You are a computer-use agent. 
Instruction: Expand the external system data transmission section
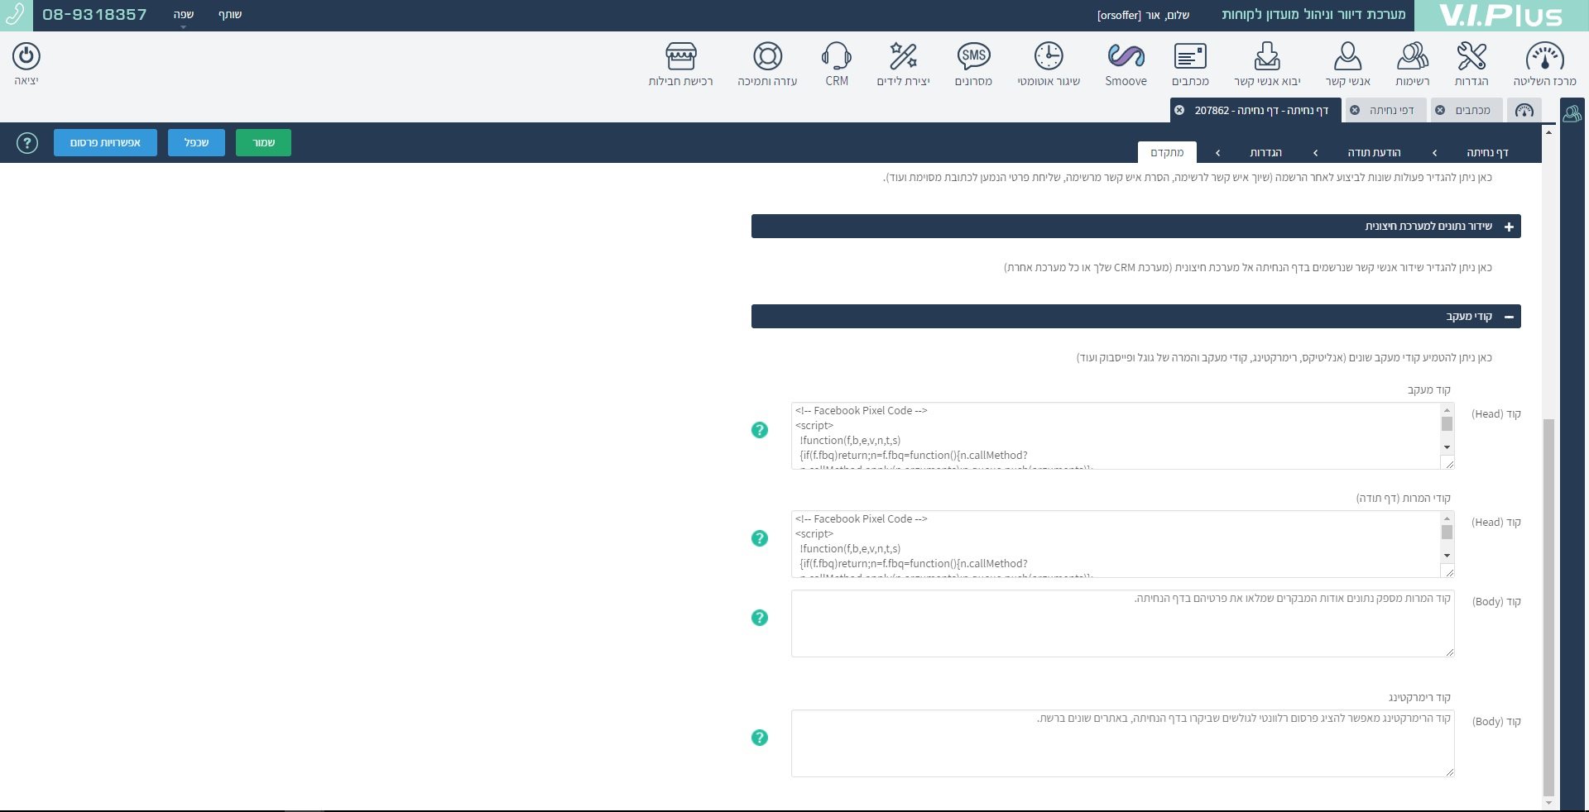click(1509, 227)
